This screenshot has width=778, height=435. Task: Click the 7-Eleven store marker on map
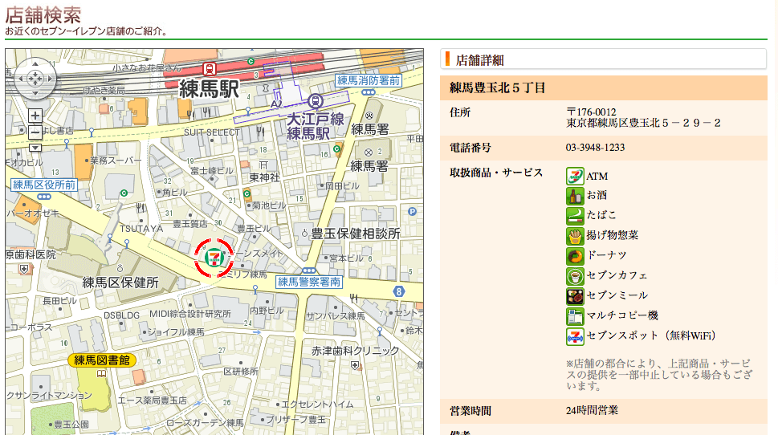pyautogui.click(x=214, y=257)
